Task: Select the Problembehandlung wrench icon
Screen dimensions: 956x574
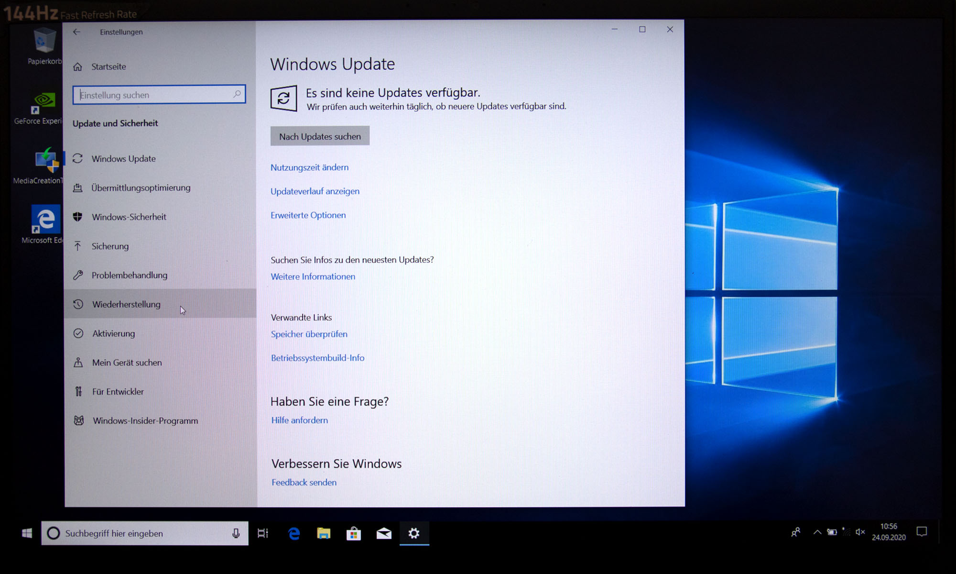Action: click(x=78, y=275)
